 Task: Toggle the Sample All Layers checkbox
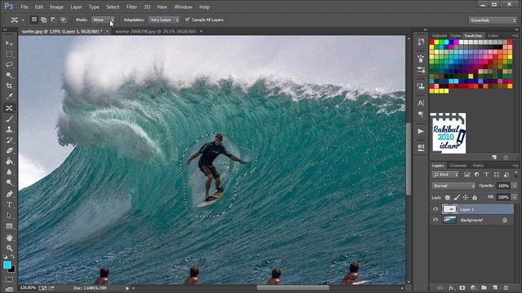pyautogui.click(x=188, y=20)
